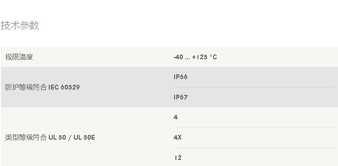
Task: Click the IP67 protection rating value
Action: pos(180,97)
